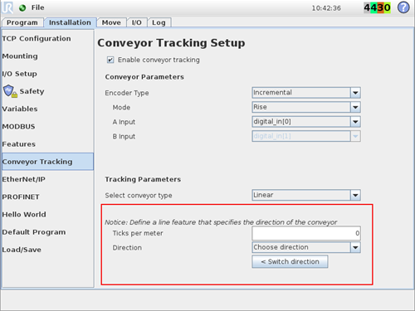Click the Switch direction button
The width and height of the screenshot is (415, 311).
(x=290, y=261)
